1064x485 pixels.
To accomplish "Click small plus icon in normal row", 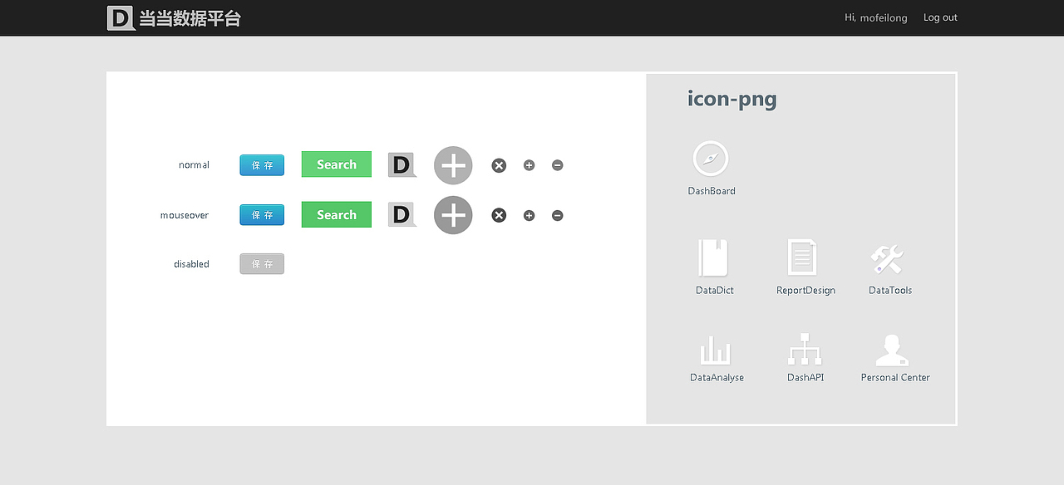I will tap(529, 165).
